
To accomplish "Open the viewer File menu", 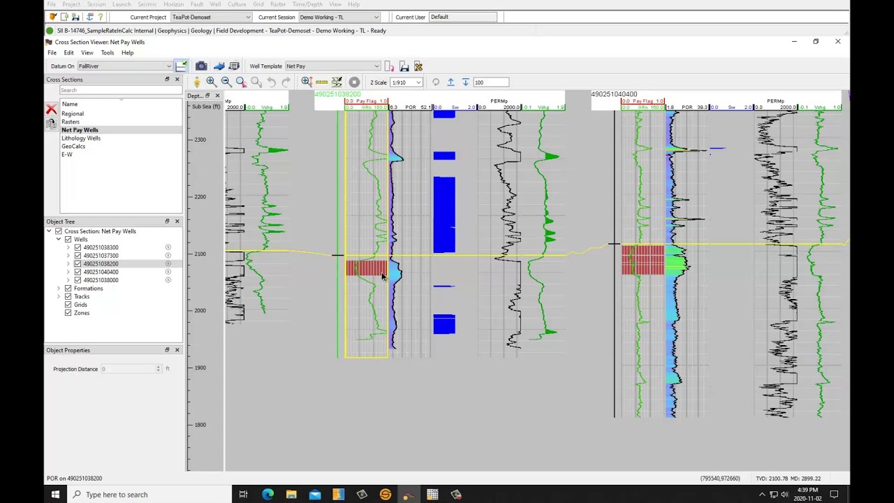I will [52, 53].
